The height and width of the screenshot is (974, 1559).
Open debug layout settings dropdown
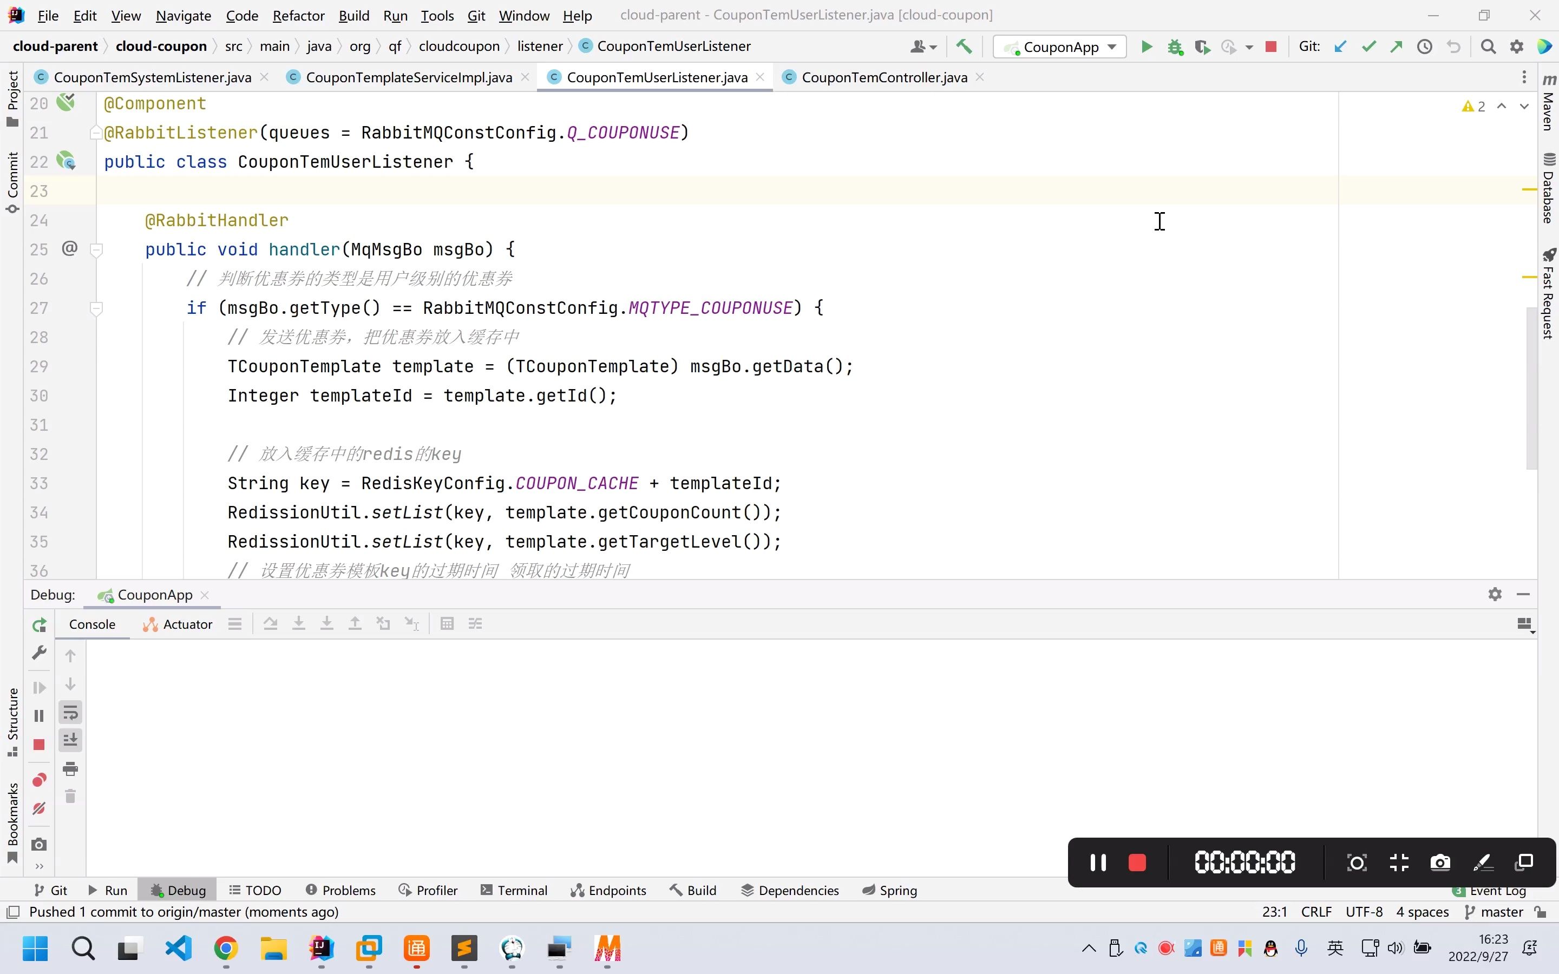point(1525,624)
